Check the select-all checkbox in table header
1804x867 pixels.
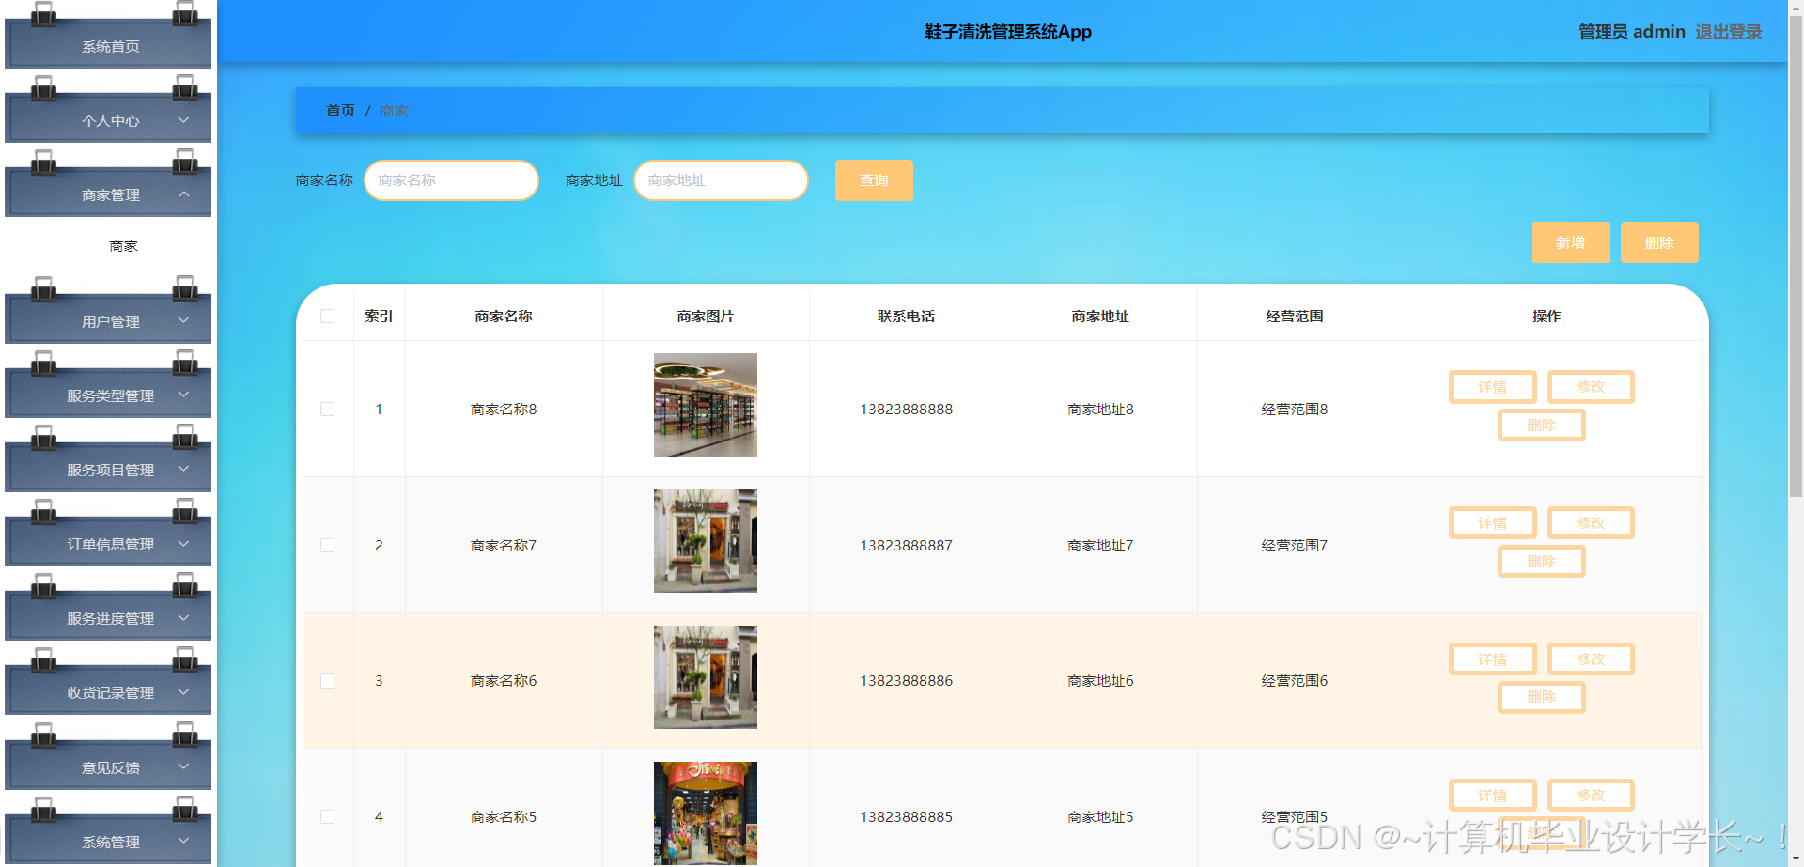click(327, 316)
